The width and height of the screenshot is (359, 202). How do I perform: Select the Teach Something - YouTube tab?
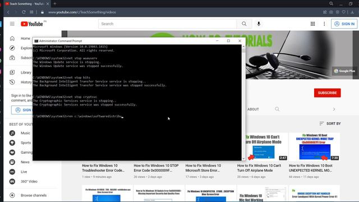tap(27, 4)
